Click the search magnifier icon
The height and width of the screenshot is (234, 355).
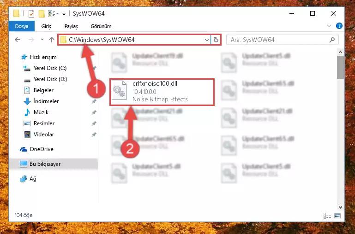click(332, 40)
